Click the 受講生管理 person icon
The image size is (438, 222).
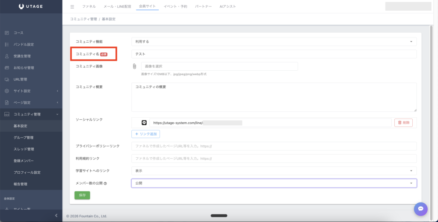pyautogui.click(x=7, y=56)
